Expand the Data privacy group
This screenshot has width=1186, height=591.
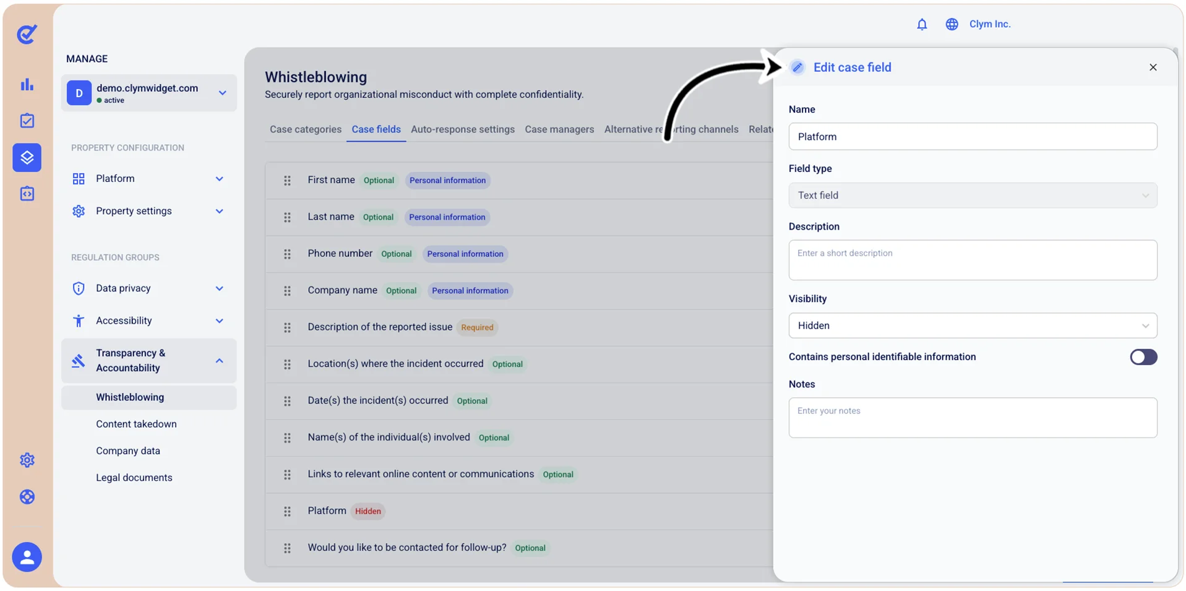tap(219, 288)
